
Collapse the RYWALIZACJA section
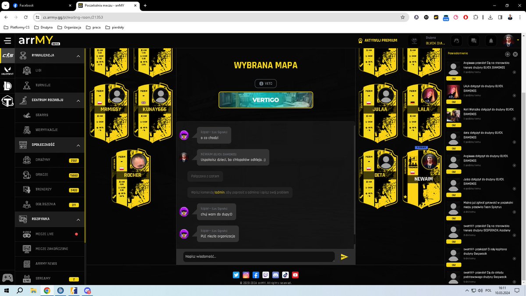pos(78,56)
